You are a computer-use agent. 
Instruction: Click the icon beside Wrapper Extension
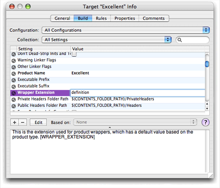coord(13,93)
